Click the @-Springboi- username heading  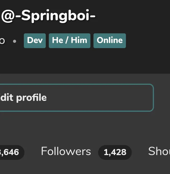pos(48,16)
